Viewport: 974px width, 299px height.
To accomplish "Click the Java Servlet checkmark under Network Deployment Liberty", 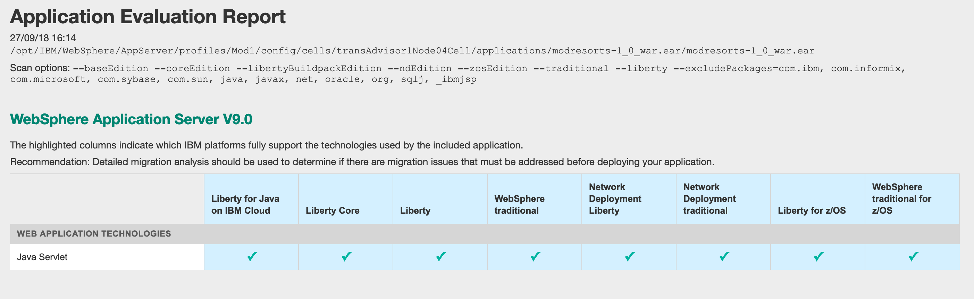I will coord(630,257).
